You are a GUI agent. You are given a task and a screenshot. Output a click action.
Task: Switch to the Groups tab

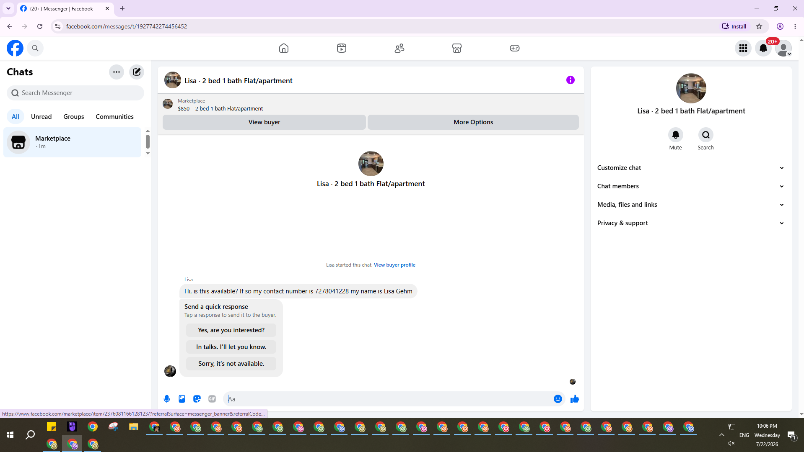[x=74, y=117]
